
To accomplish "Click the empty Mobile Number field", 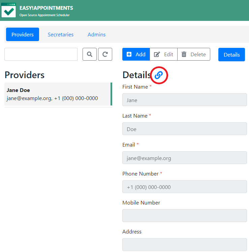I will pyautogui.click(x=185, y=216).
